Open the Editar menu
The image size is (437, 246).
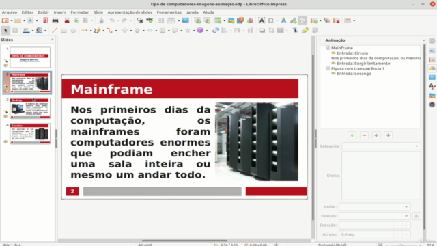coord(27,12)
